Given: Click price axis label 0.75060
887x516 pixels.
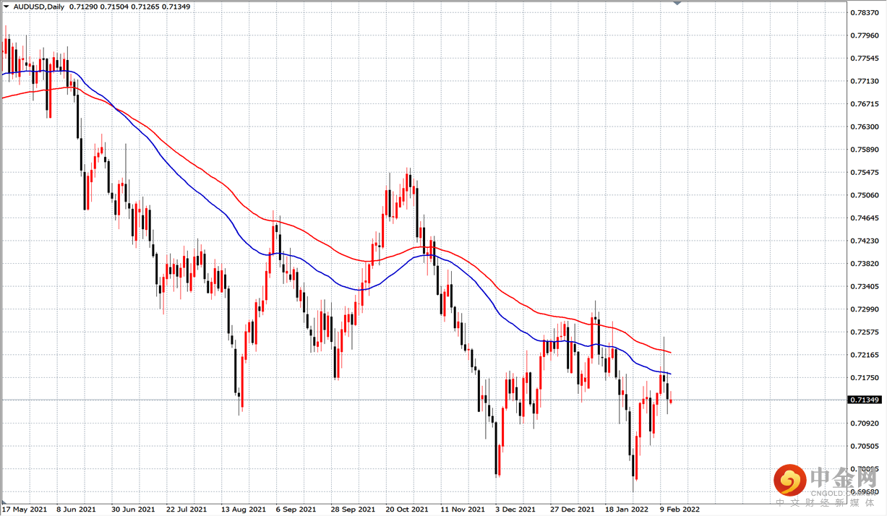Looking at the screenshot, I should pos(864,195).
